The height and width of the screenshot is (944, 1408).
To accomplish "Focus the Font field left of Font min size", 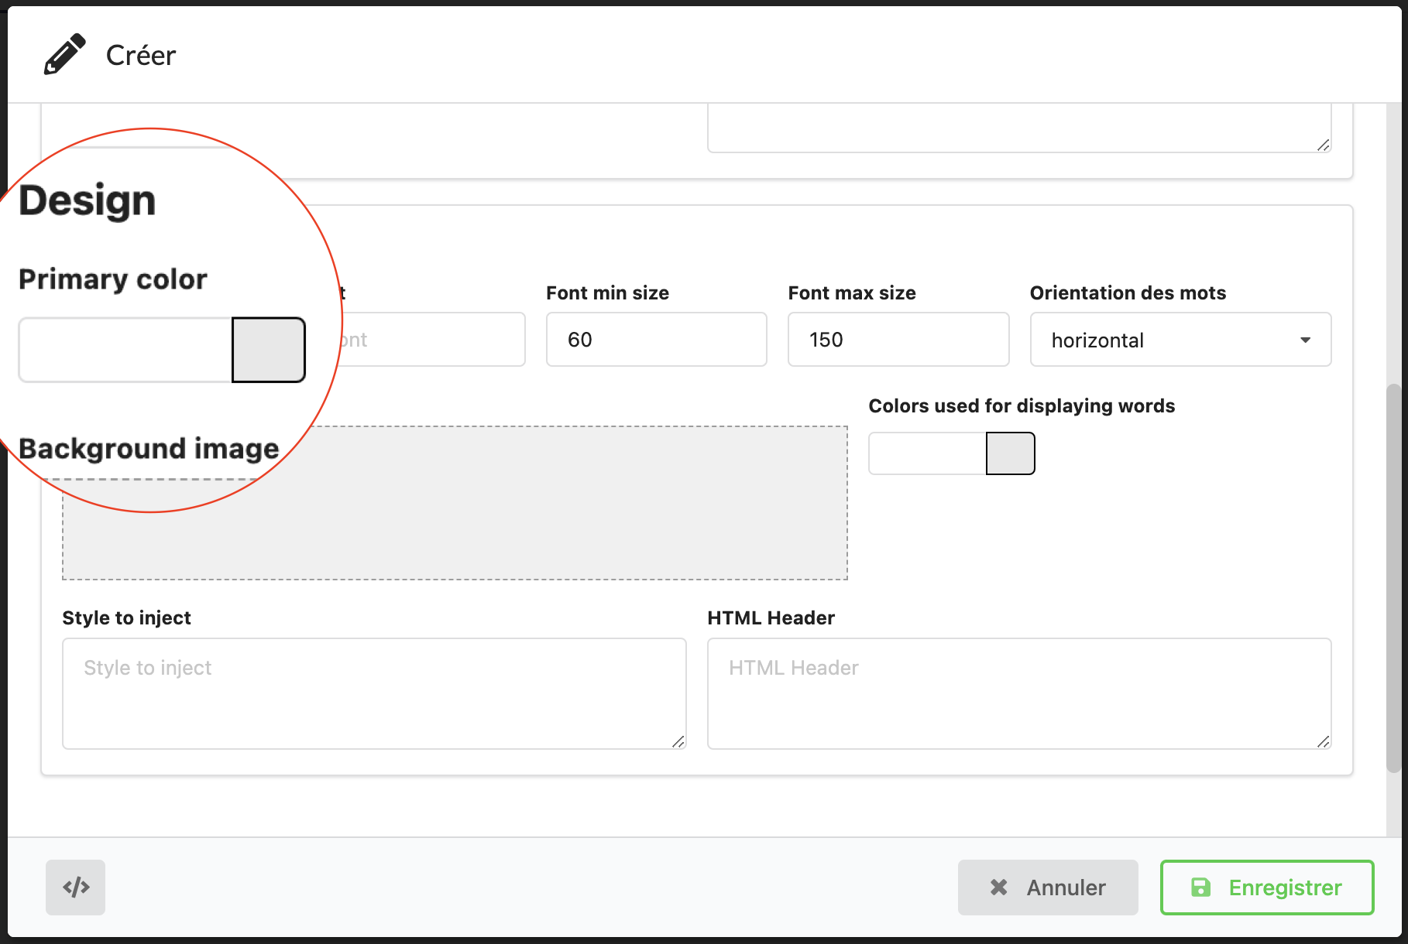I will (434, 340).
